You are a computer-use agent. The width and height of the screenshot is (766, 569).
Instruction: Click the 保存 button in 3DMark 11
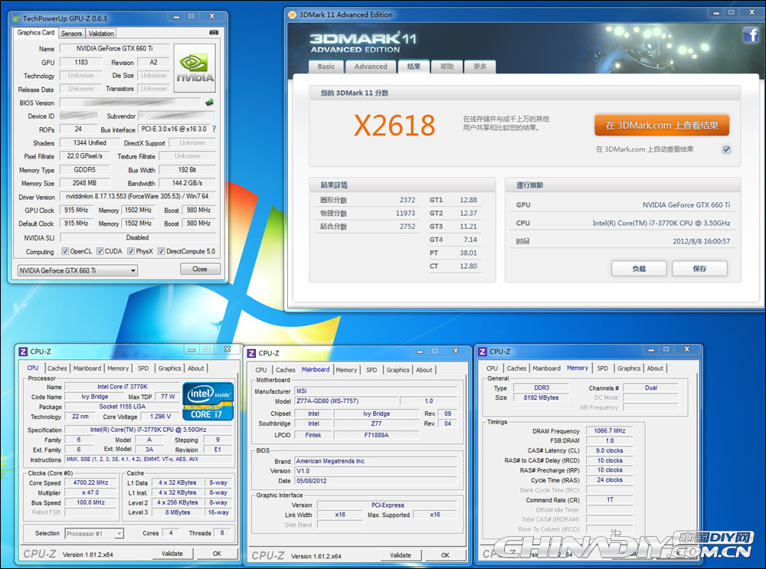coord(699,269)
